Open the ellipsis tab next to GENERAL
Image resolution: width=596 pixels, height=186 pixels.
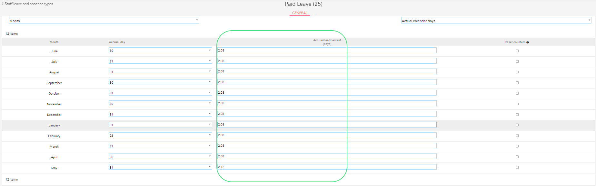tap(315, 13)
